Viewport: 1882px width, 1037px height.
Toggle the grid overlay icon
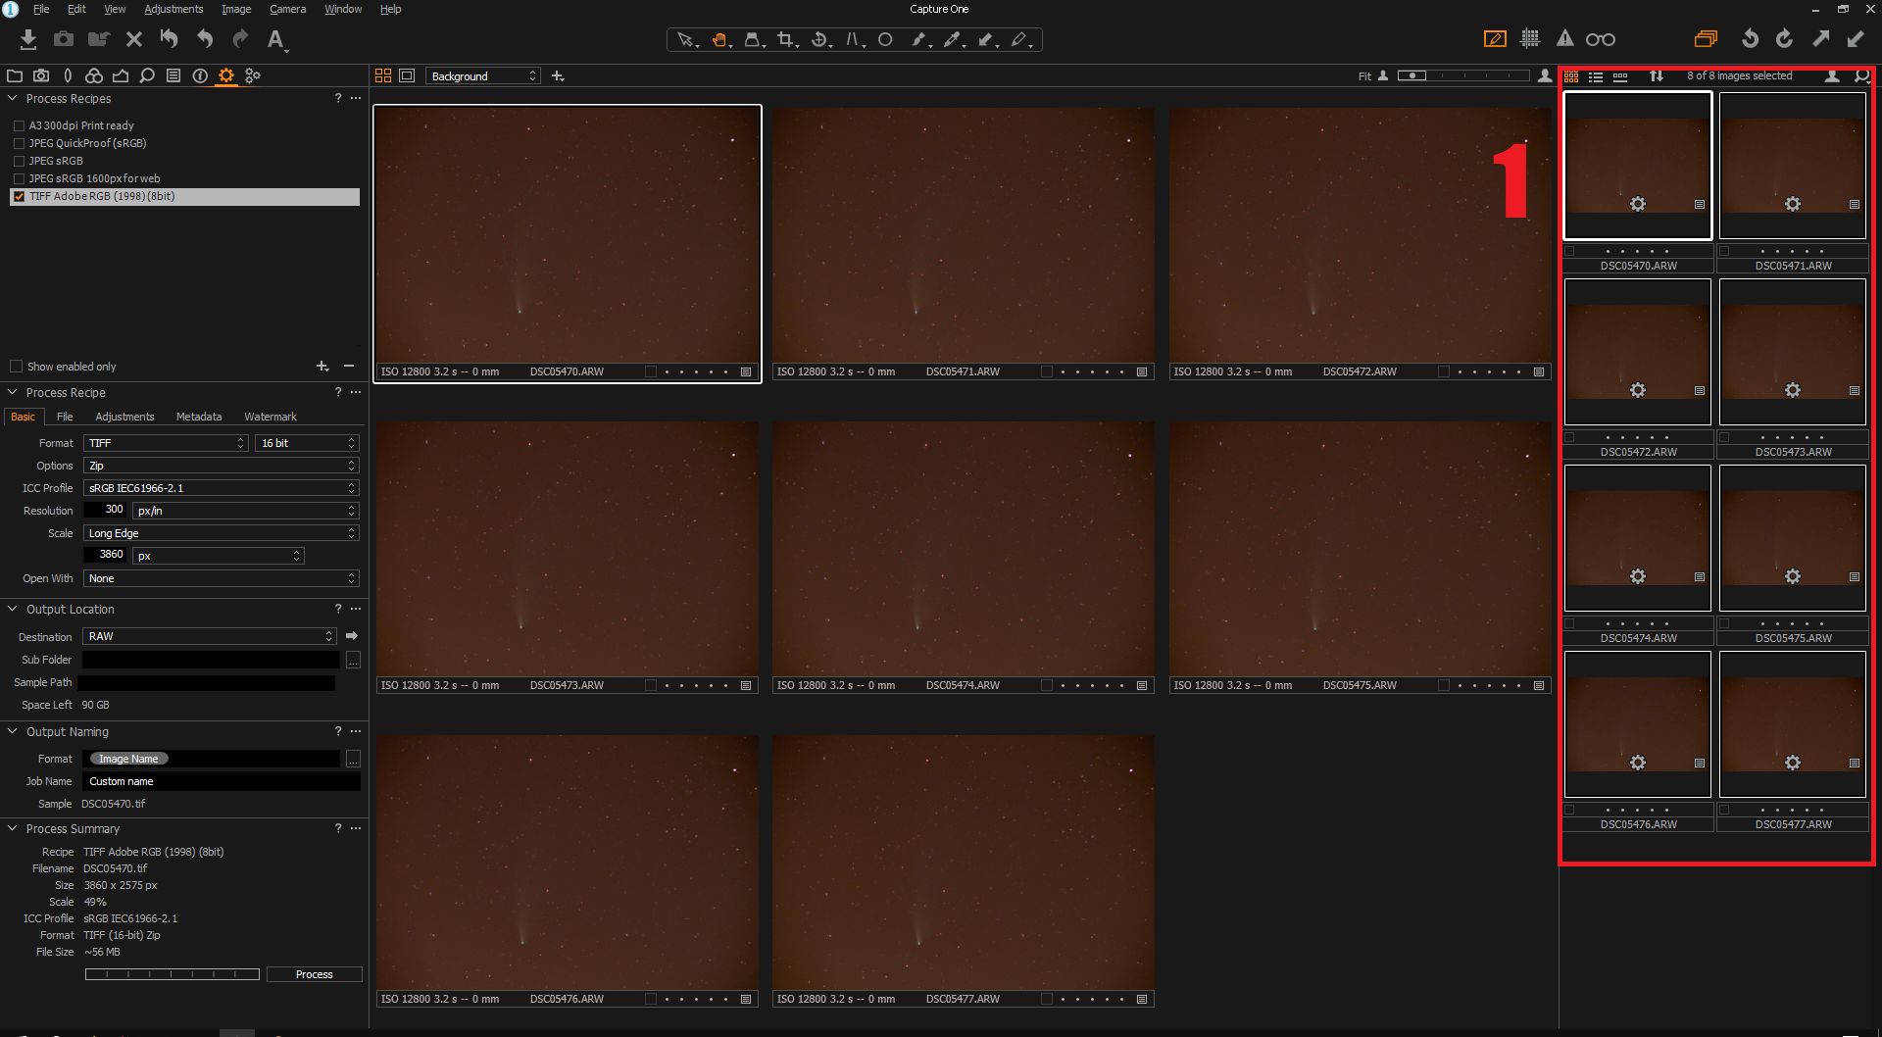[x=1529, y=39]
